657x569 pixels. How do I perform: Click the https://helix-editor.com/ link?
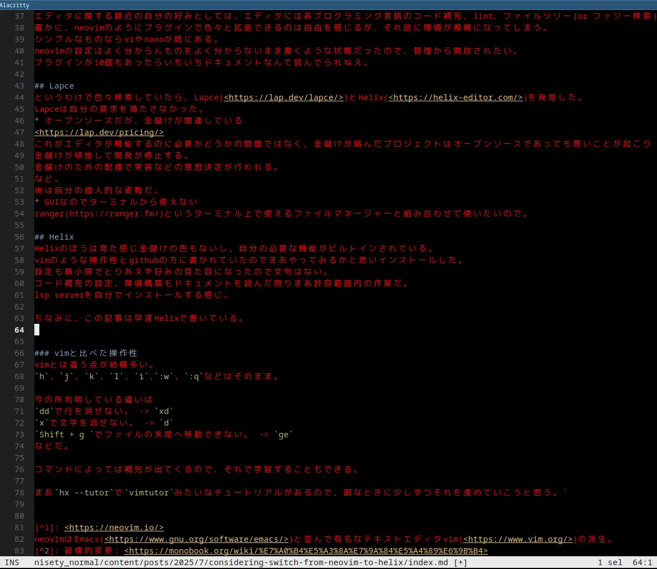click(x=455, y=97)
